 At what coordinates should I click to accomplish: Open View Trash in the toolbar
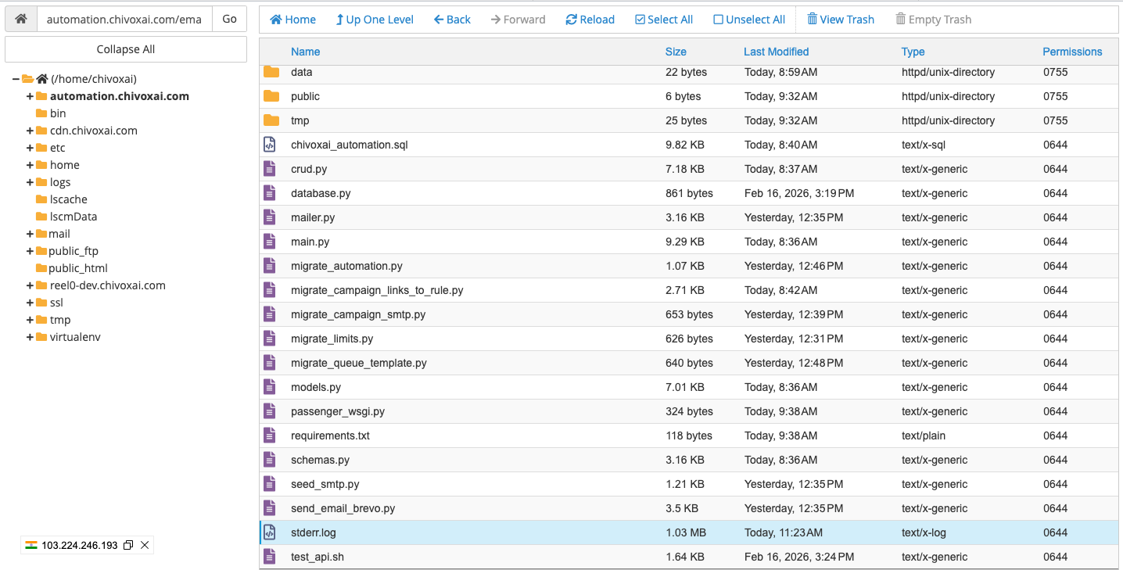click(x=841, y=20)
